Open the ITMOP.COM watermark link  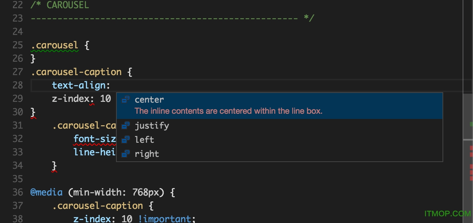point(448,214)
